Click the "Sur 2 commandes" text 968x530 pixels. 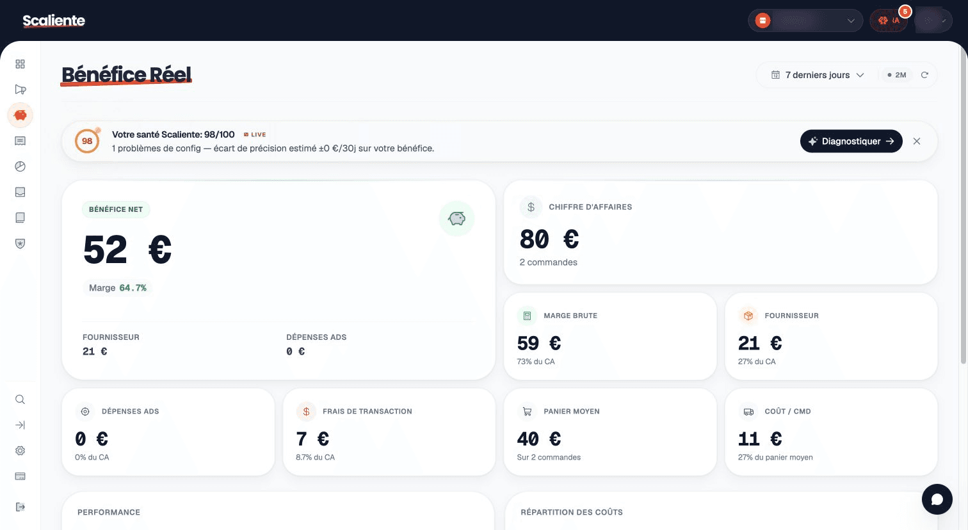(x=549, y=458)
